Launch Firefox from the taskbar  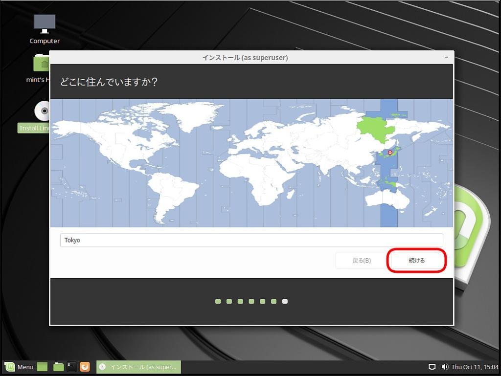pos(85,367)
